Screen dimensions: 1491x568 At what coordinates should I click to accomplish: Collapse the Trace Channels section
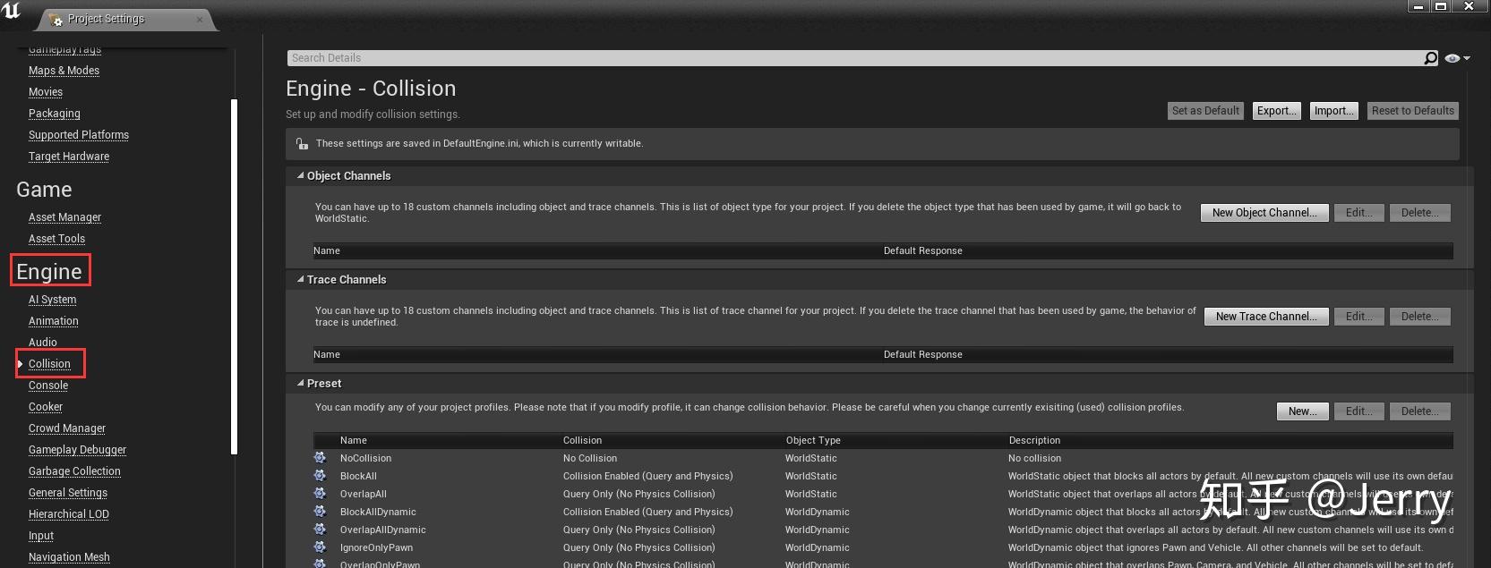301,280
